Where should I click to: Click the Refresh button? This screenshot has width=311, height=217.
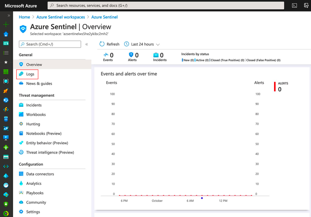(x=109, y=44)
